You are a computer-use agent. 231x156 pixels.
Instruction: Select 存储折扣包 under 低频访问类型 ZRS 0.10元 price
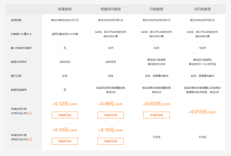point(110,141)
